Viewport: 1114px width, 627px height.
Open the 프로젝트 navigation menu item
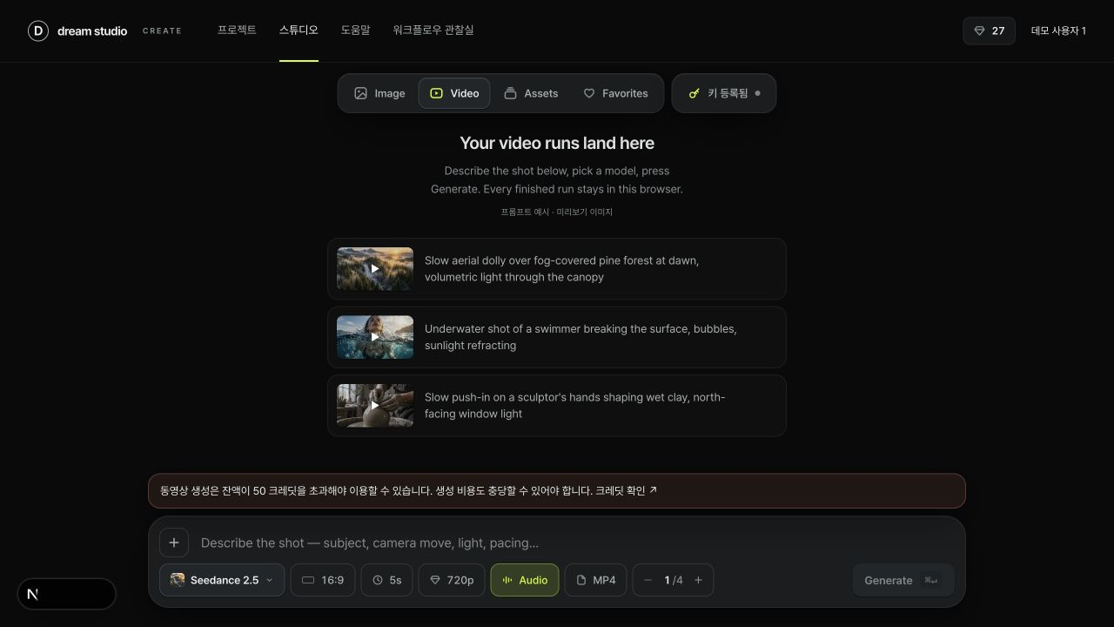237,30
